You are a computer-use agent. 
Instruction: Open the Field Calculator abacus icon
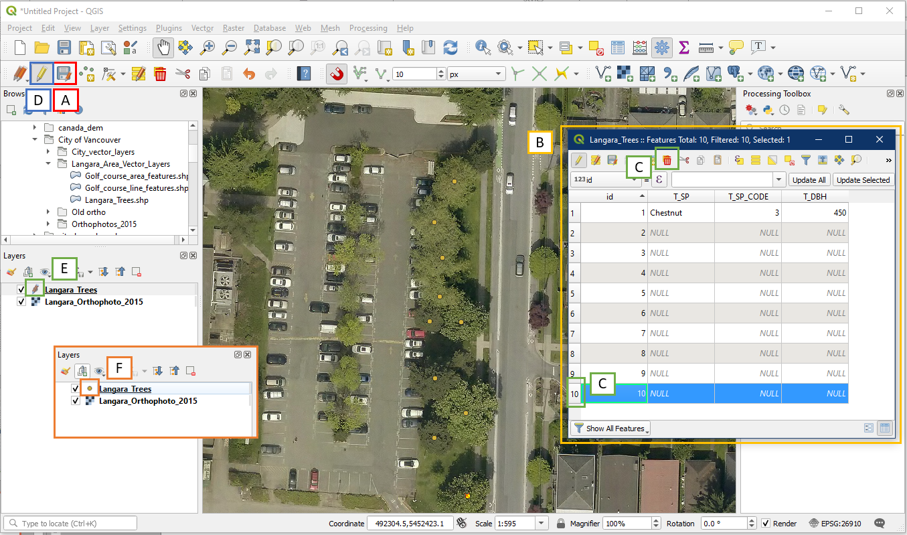click(x=640, y=48)
